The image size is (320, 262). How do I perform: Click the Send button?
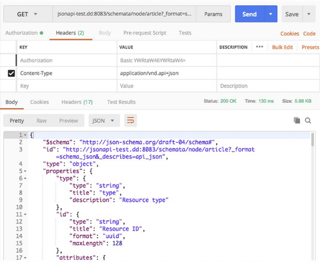click(x=249, y=14)
